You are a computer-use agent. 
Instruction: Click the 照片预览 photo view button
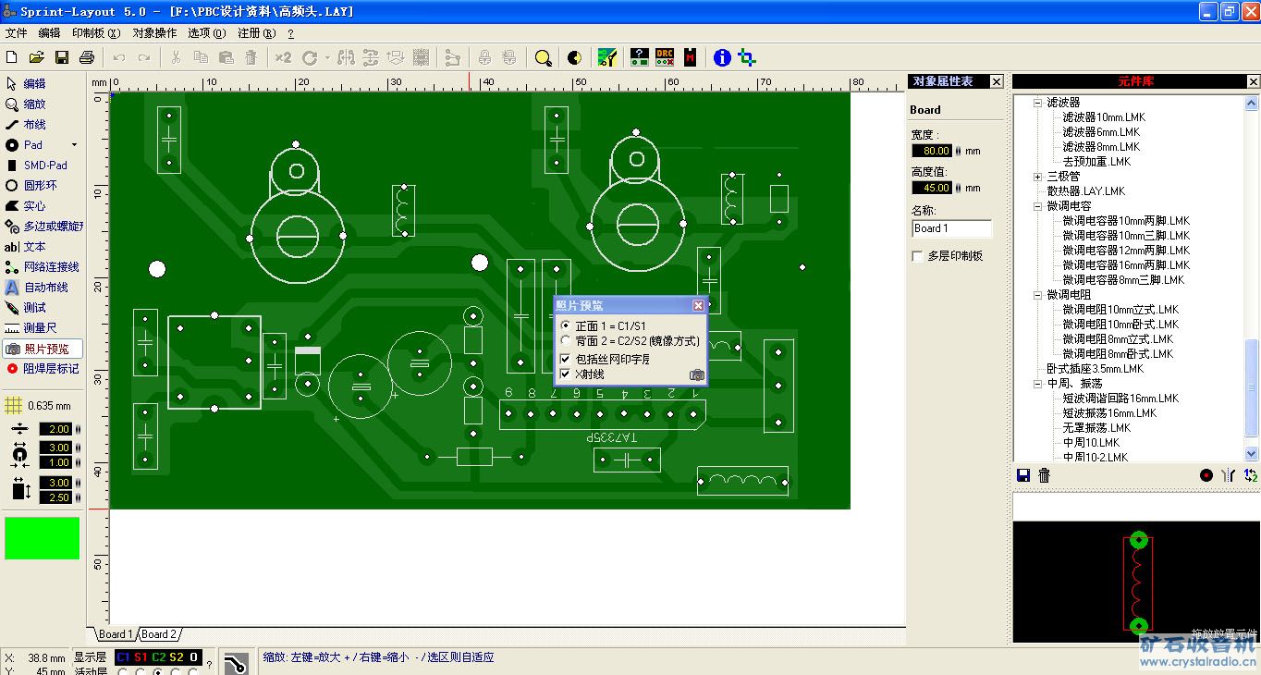click(x=43, y=349)
